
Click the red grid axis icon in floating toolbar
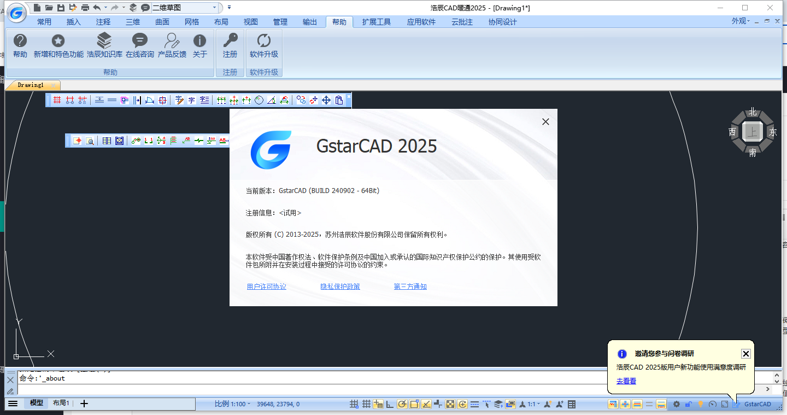[x=57, y=100]
